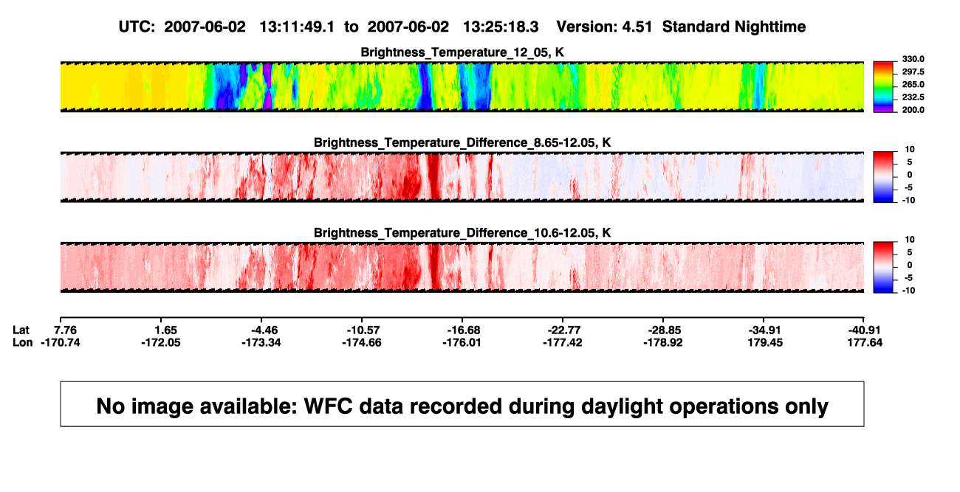Select the 8.65-12.05 difference image strip

click(x=462, y=177)
